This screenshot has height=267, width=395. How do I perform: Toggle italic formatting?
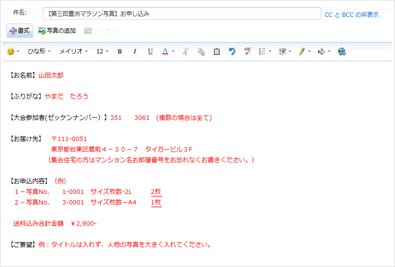pyautogui.click(x=135, y=51)
